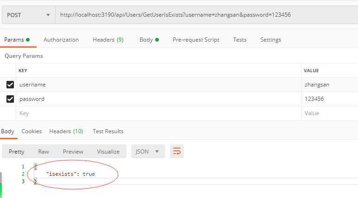The height and width of the screenshot is (198, 358).
Task: Select the response Body tab
Action: pos(7,131)
